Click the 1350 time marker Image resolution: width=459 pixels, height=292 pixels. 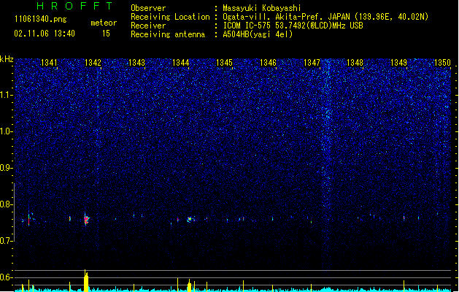point(442,63)
